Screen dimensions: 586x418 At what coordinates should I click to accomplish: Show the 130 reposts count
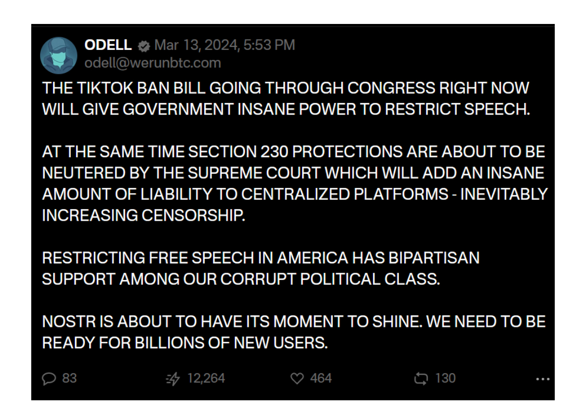pos(445,378)
